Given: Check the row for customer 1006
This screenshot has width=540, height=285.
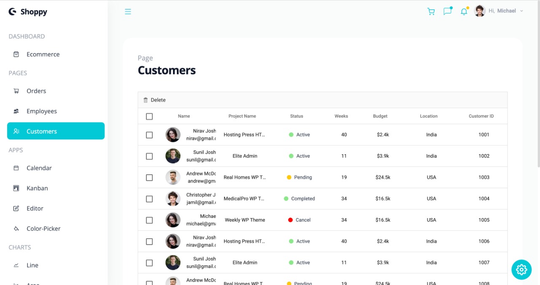Looking at the screenshot, I should [x=149, y=242].
